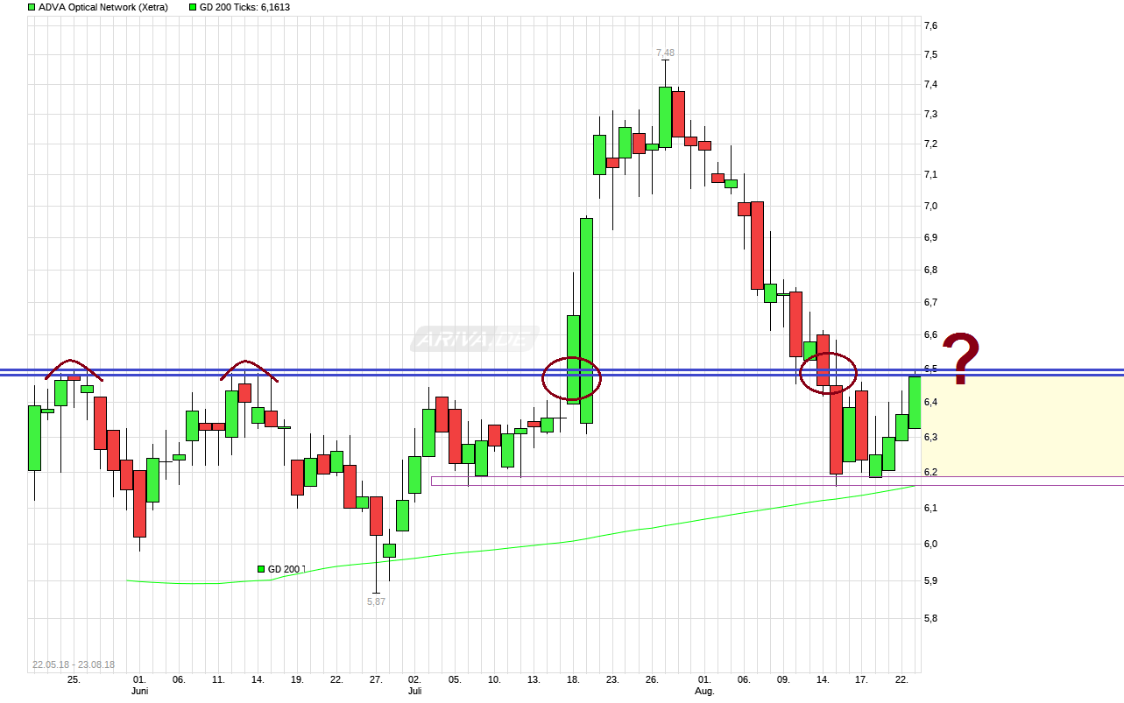This screenshot has width=1124, height=703.
Task: Click the 6,1 price axis label
Action: (930, 508)
